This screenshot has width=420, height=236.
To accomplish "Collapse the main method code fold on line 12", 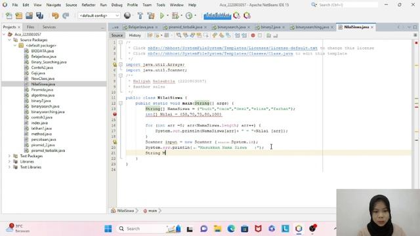I will point(121,104).
